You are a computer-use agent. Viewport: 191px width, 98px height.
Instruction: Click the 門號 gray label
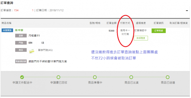pos(21,43)
